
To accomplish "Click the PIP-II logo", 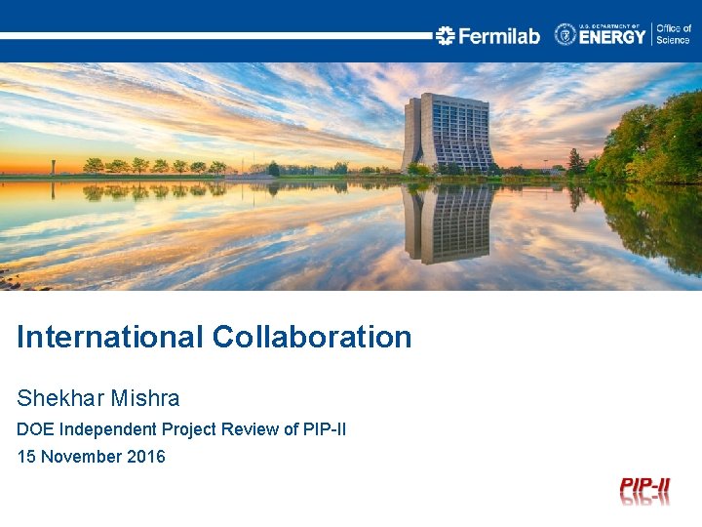I will tap(644, 492).
